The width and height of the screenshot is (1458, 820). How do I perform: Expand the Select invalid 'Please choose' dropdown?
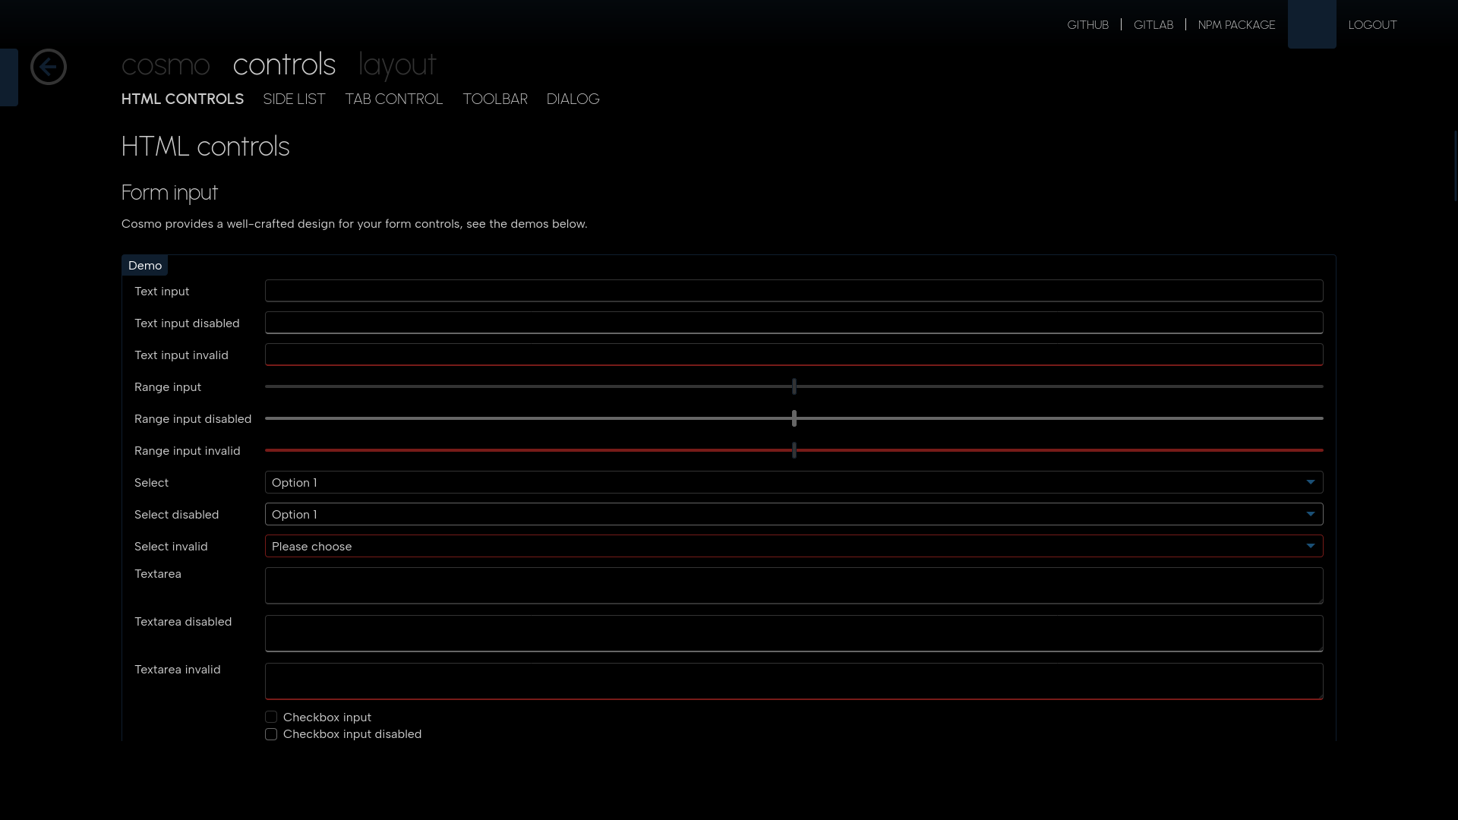coord(794,546)
